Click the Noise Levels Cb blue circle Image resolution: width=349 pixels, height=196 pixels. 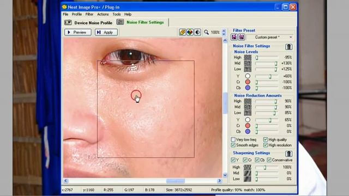tap(248, 88)
